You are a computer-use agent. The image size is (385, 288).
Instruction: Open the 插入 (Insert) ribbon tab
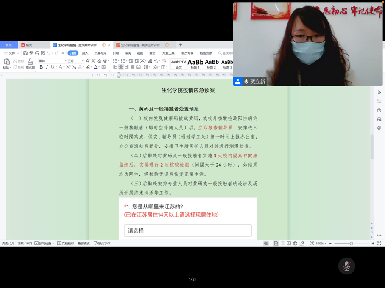[85, 53]
